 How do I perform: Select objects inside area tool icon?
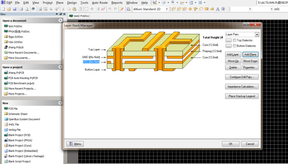[86, 9]
